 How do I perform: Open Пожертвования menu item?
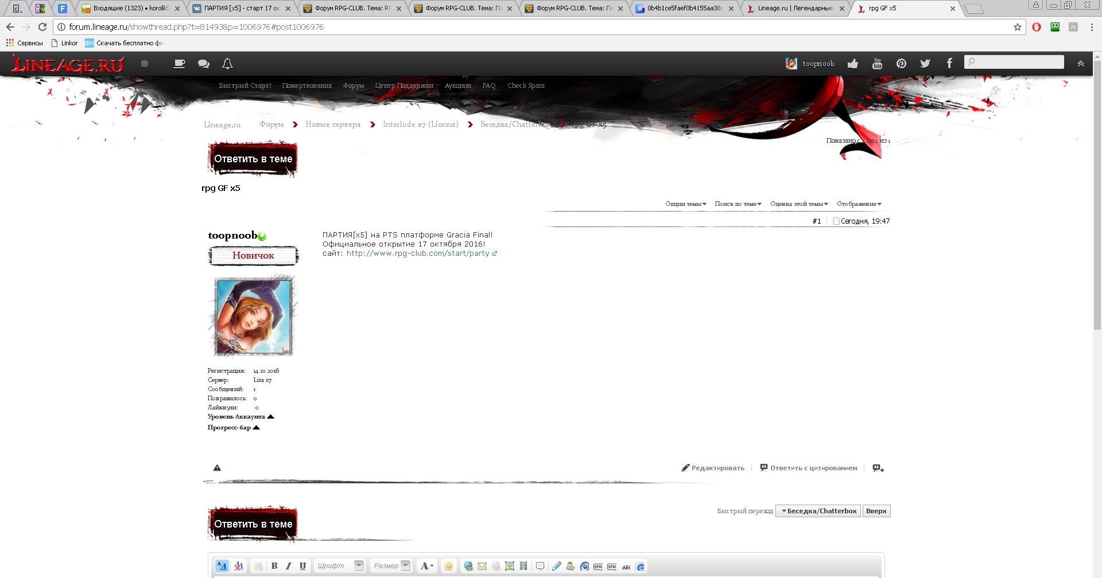click(306, 85)
